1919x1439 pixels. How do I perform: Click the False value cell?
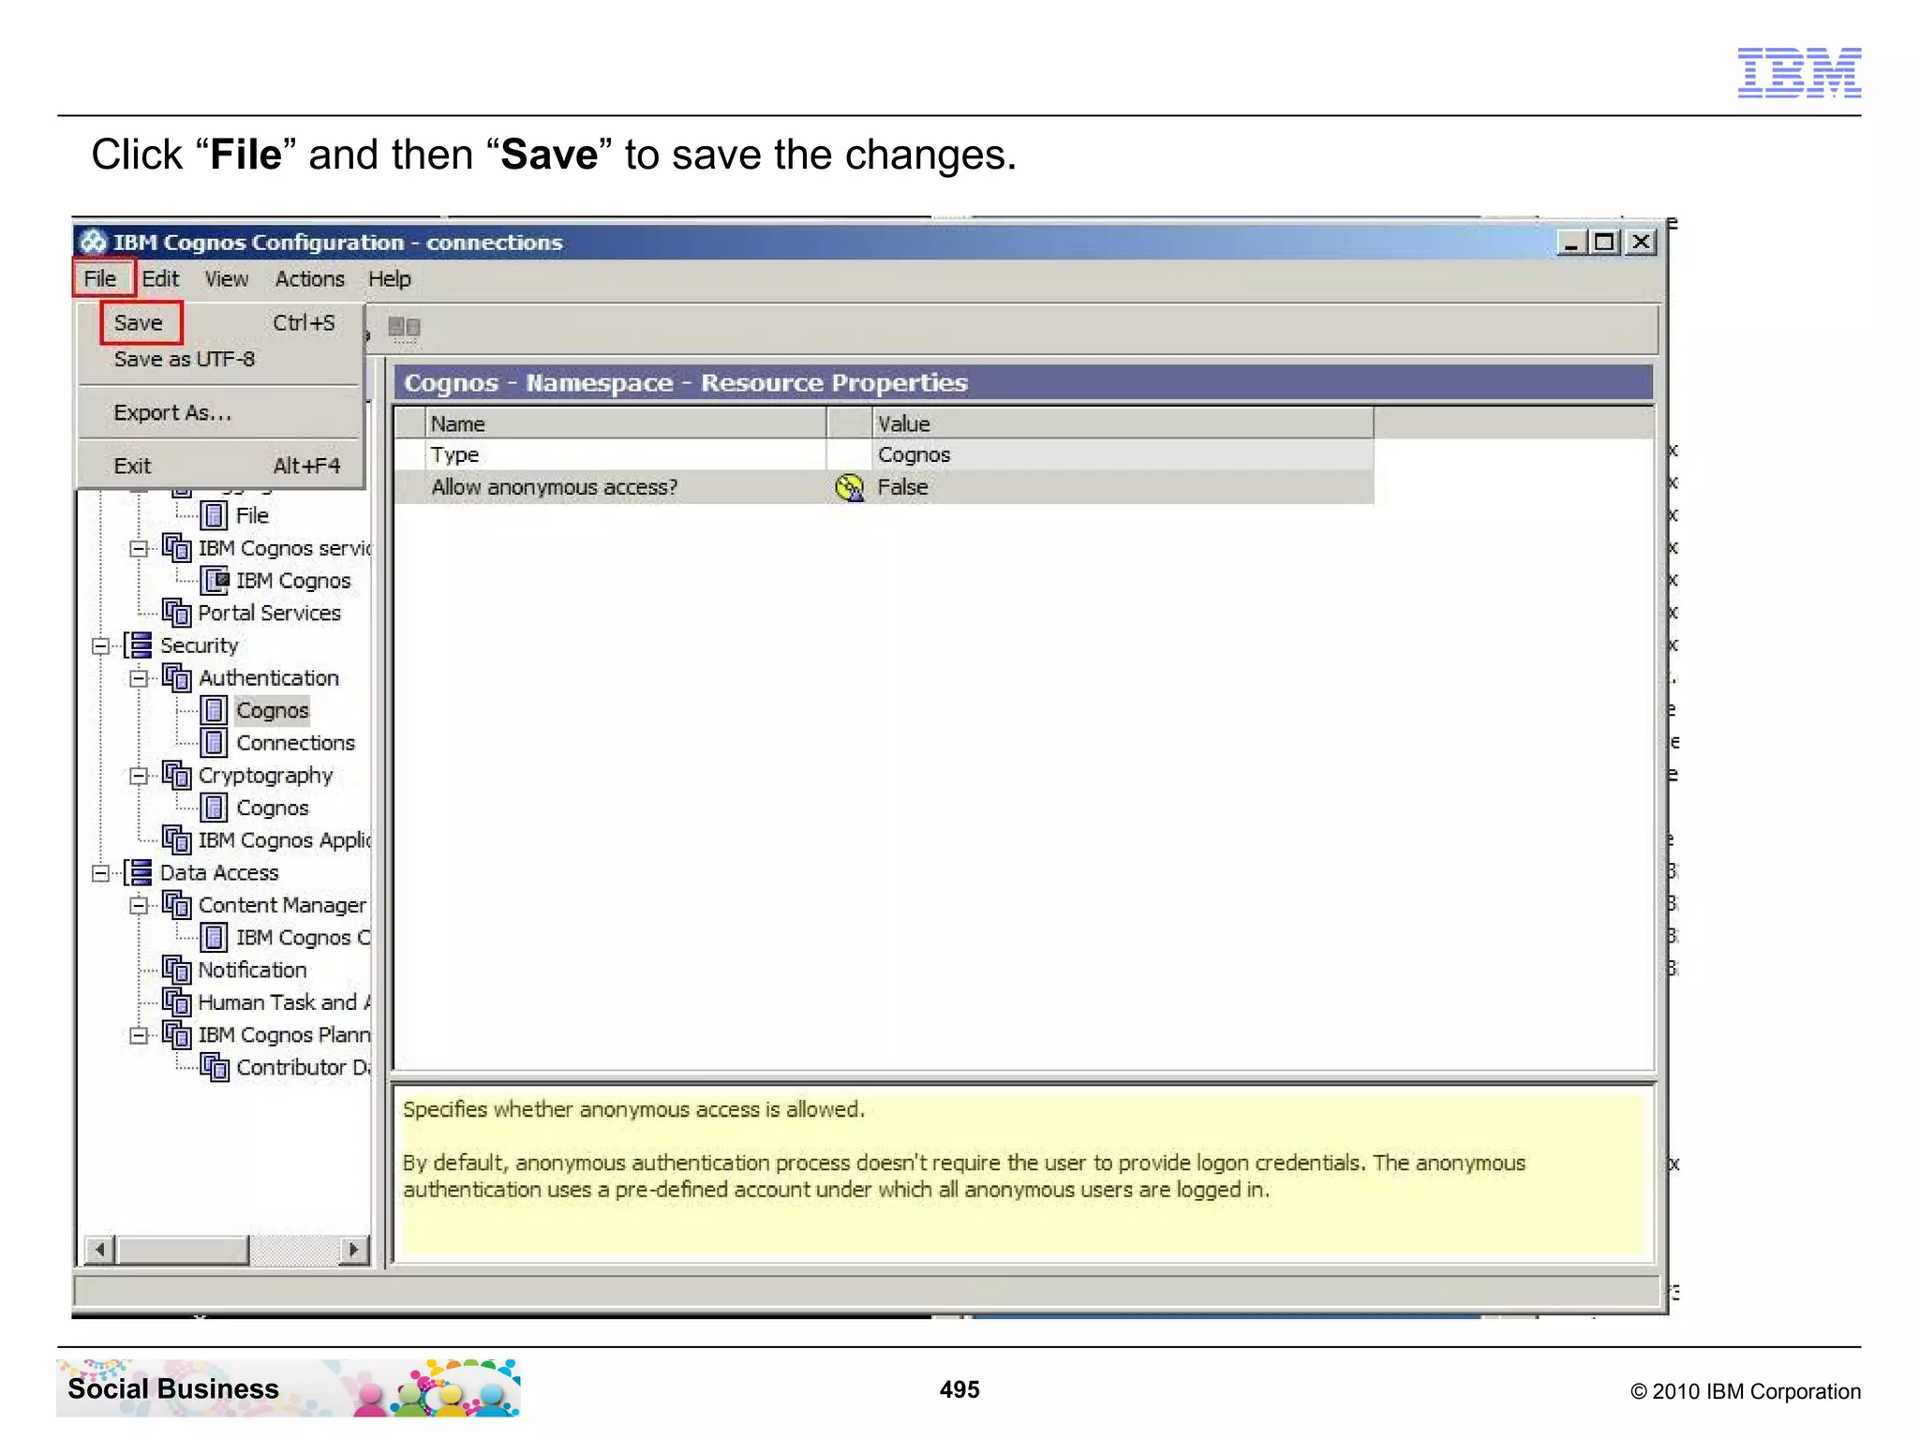(x=1123, y=487)
